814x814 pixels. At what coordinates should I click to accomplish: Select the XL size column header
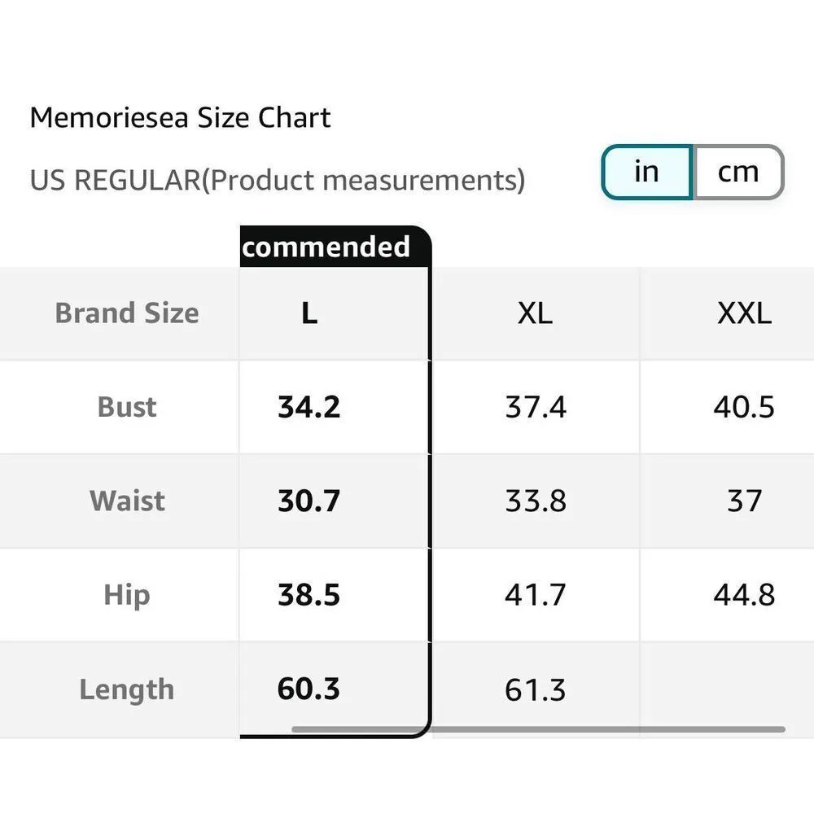[535, 313]
